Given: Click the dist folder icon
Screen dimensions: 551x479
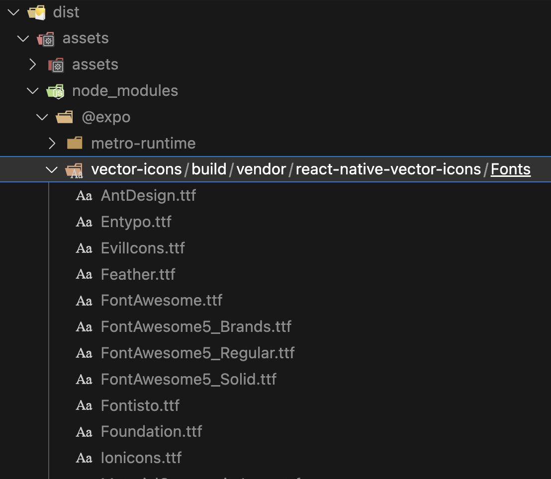Looking at the screenshot, I should pyautogui.click(x=36, y=12).
